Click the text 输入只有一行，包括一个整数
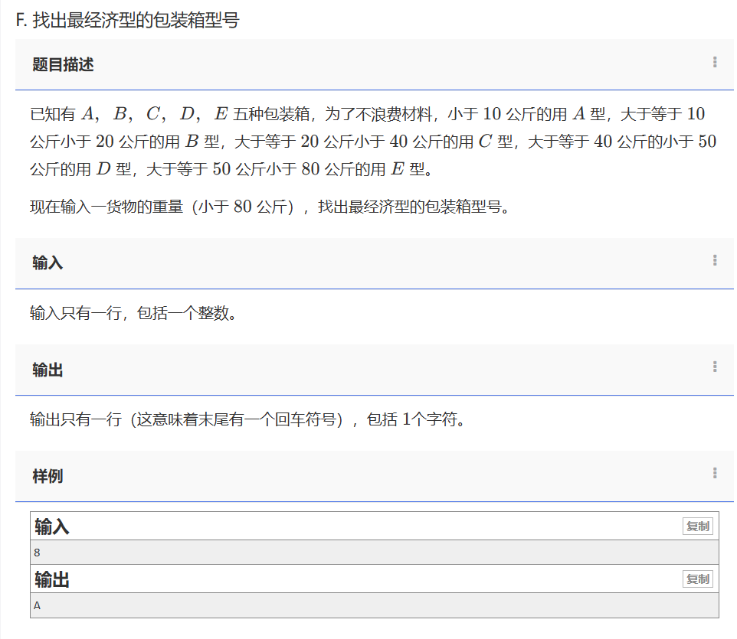 coord(133,314)
